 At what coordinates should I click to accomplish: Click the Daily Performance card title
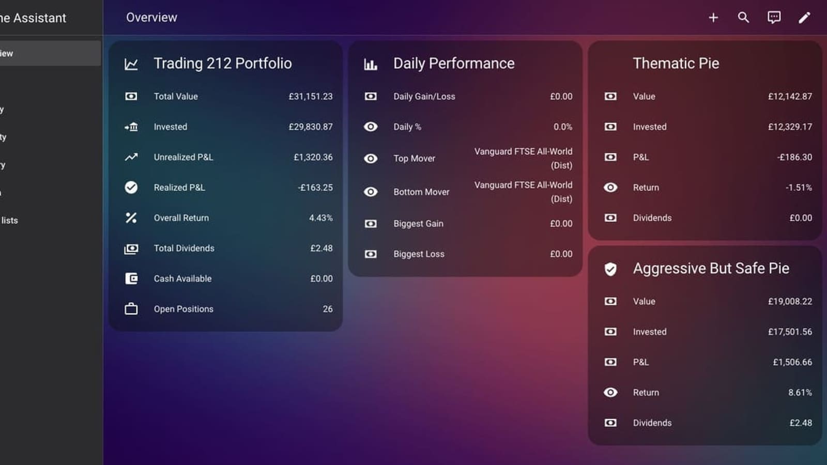click(x=454, y=64)
